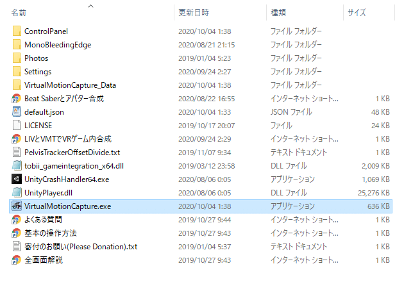404x282 pixels.
Task: Sort by the 更新日時 column header
Action: pyautogui.click(x=194, y=12)
